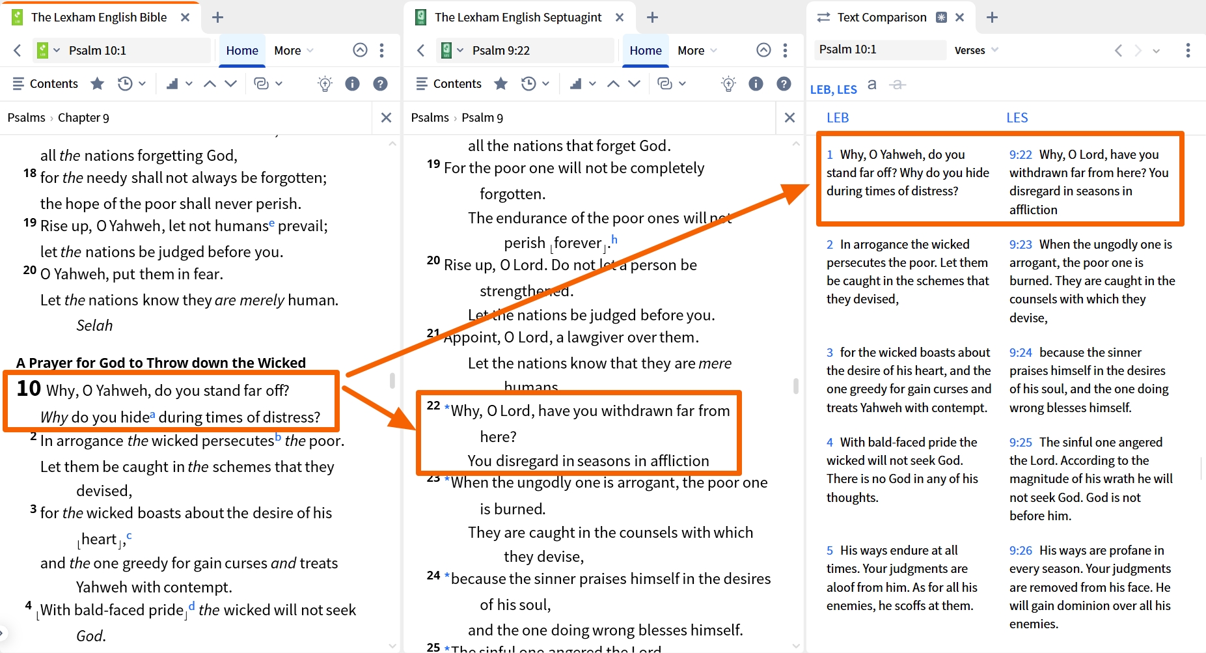Screen dimensions: 1206x653
Task: Toggle the show differences 'a' button
Action: tap(872, 85)
